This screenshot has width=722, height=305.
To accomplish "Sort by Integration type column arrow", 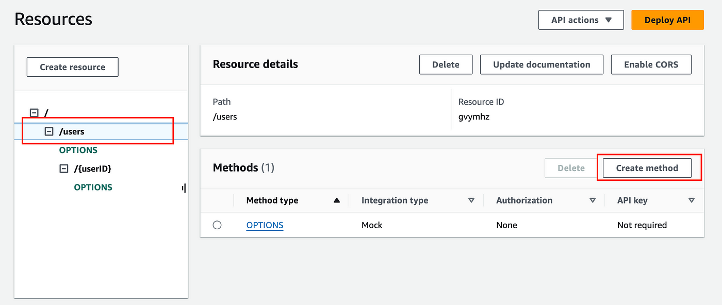I will (471, 200).
